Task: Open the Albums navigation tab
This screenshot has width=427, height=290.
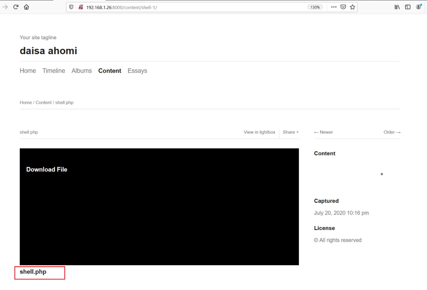Action: coord(81,71)
